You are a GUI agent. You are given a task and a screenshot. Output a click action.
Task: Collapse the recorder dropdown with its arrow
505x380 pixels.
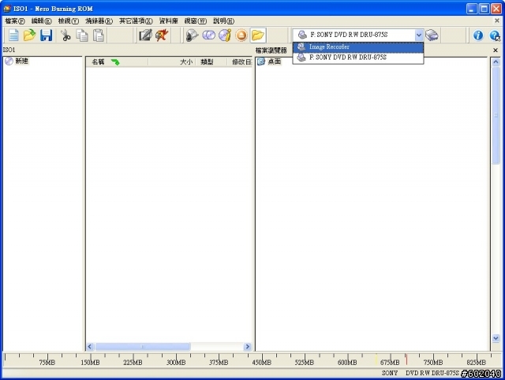pos(419,35)
